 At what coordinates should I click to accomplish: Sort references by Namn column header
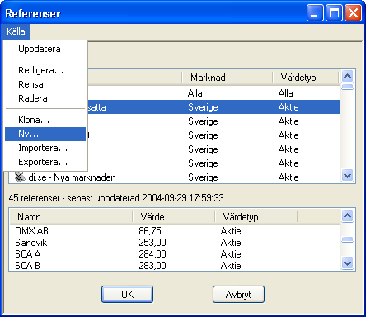[71, 217]
